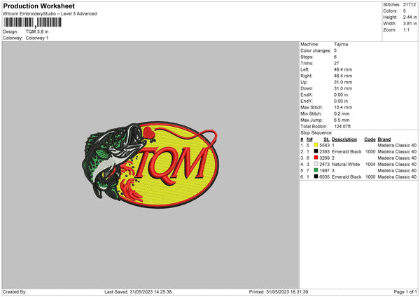Click the 'Code' column header
Screen dimensions: 420x297
pos(370,139)
